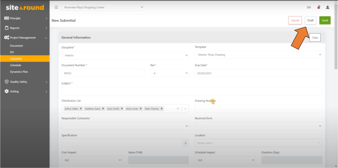Open the user profile icon
Viewport: 338px width, 168px height.
[327, 7]
